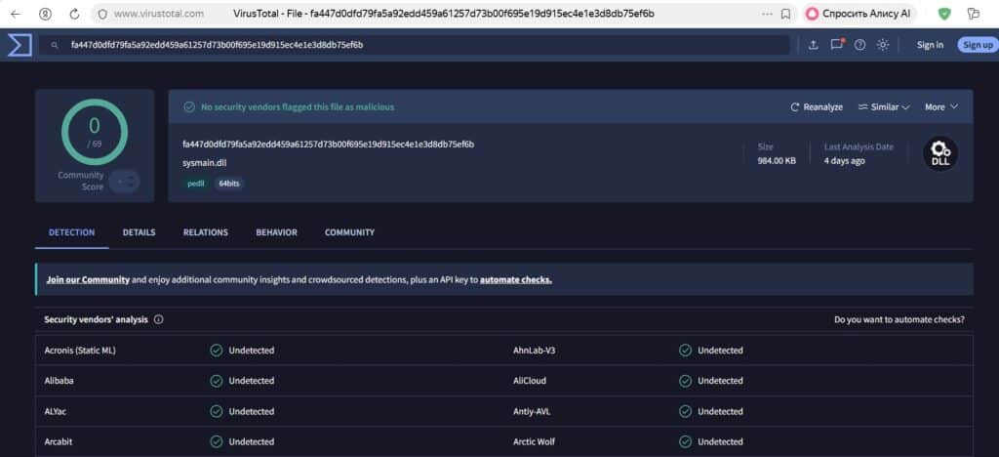Click the pedll tag
Screen dimensions: 999x457
point(195,184)
